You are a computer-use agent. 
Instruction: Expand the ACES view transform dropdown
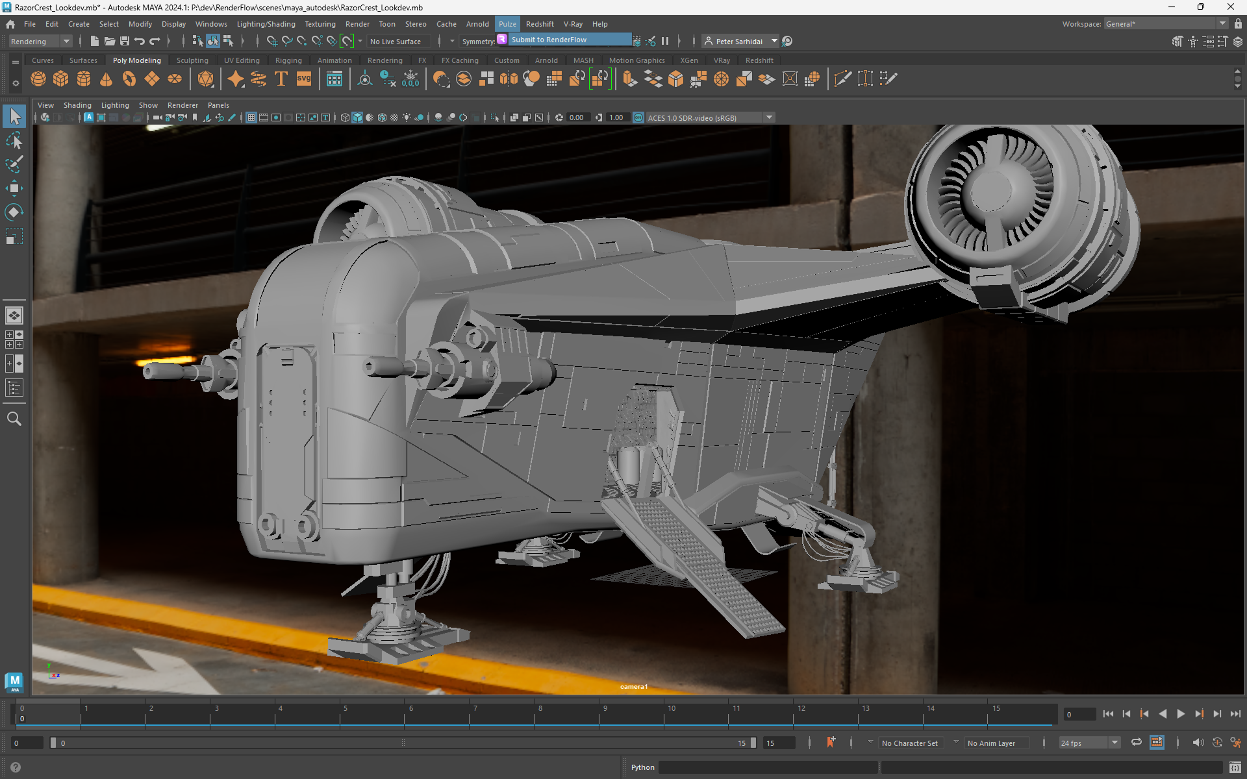pyautogui.click(x=769, y=117)
